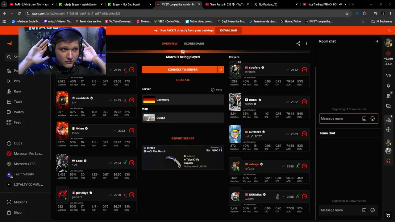Click the Veto info icon
This screenshot has width=395, height=222.
pyautogui.click(x=213, y=90)
